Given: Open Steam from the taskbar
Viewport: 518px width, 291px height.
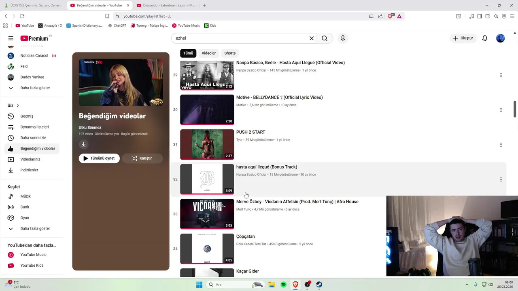Looking at the screenshot, I should point(319,285).
